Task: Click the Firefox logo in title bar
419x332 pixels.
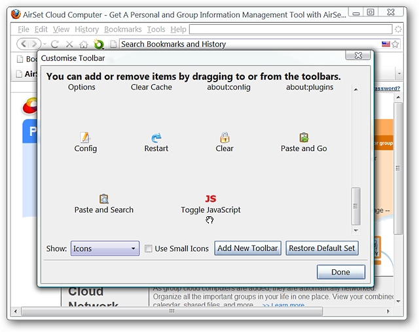Action: 16,14
